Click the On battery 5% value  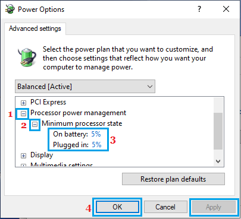point(96,134)
